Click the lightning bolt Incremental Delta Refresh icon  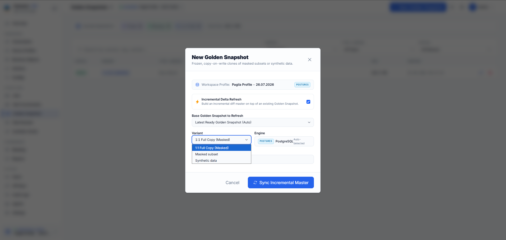click(x=197, y=102)
